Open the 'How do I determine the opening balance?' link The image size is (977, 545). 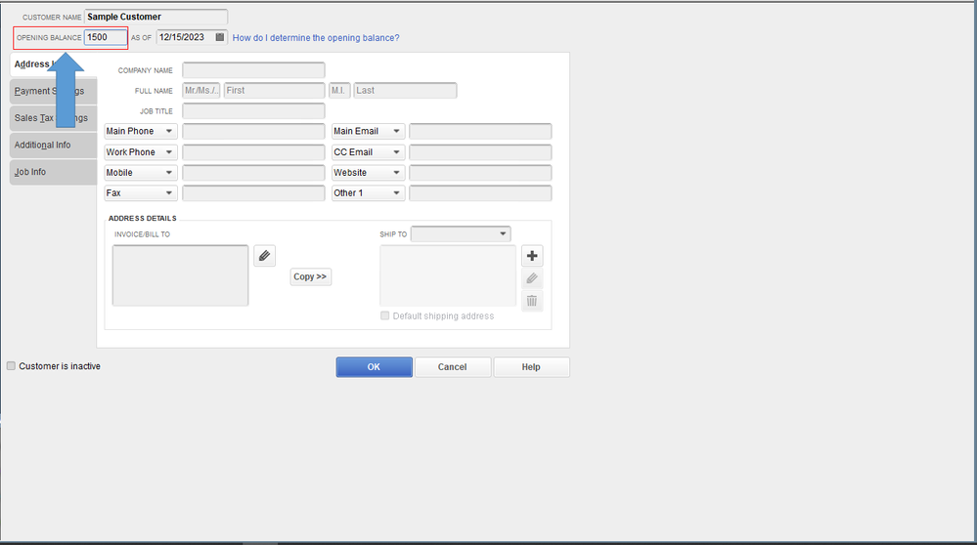(316, 38)
